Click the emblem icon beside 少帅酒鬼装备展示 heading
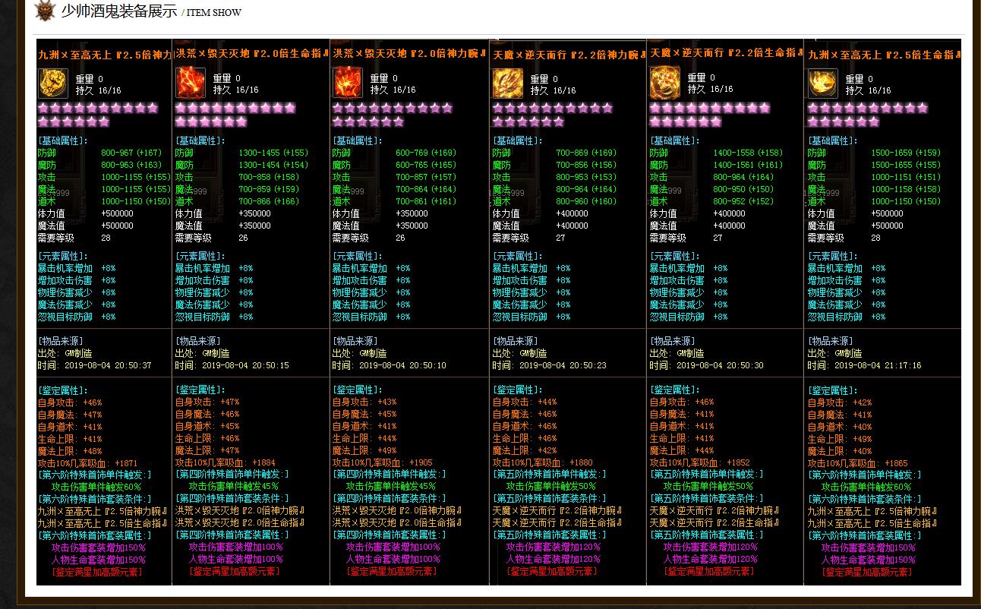981x609 pixels. 46,11
